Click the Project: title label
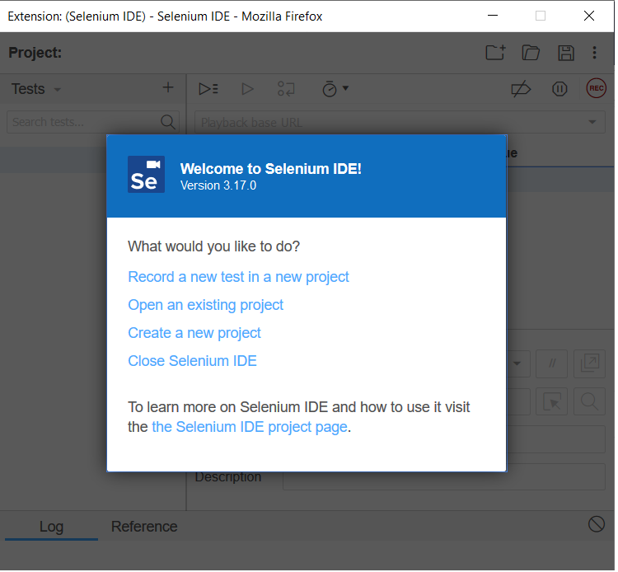The width and height of the screenshot is (618, 572). pyautogui.click(x=35, y=53)
